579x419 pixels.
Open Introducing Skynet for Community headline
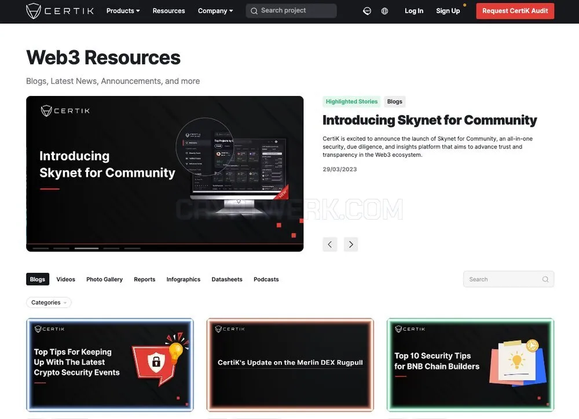pyautogui.click(x=430, y=120)
